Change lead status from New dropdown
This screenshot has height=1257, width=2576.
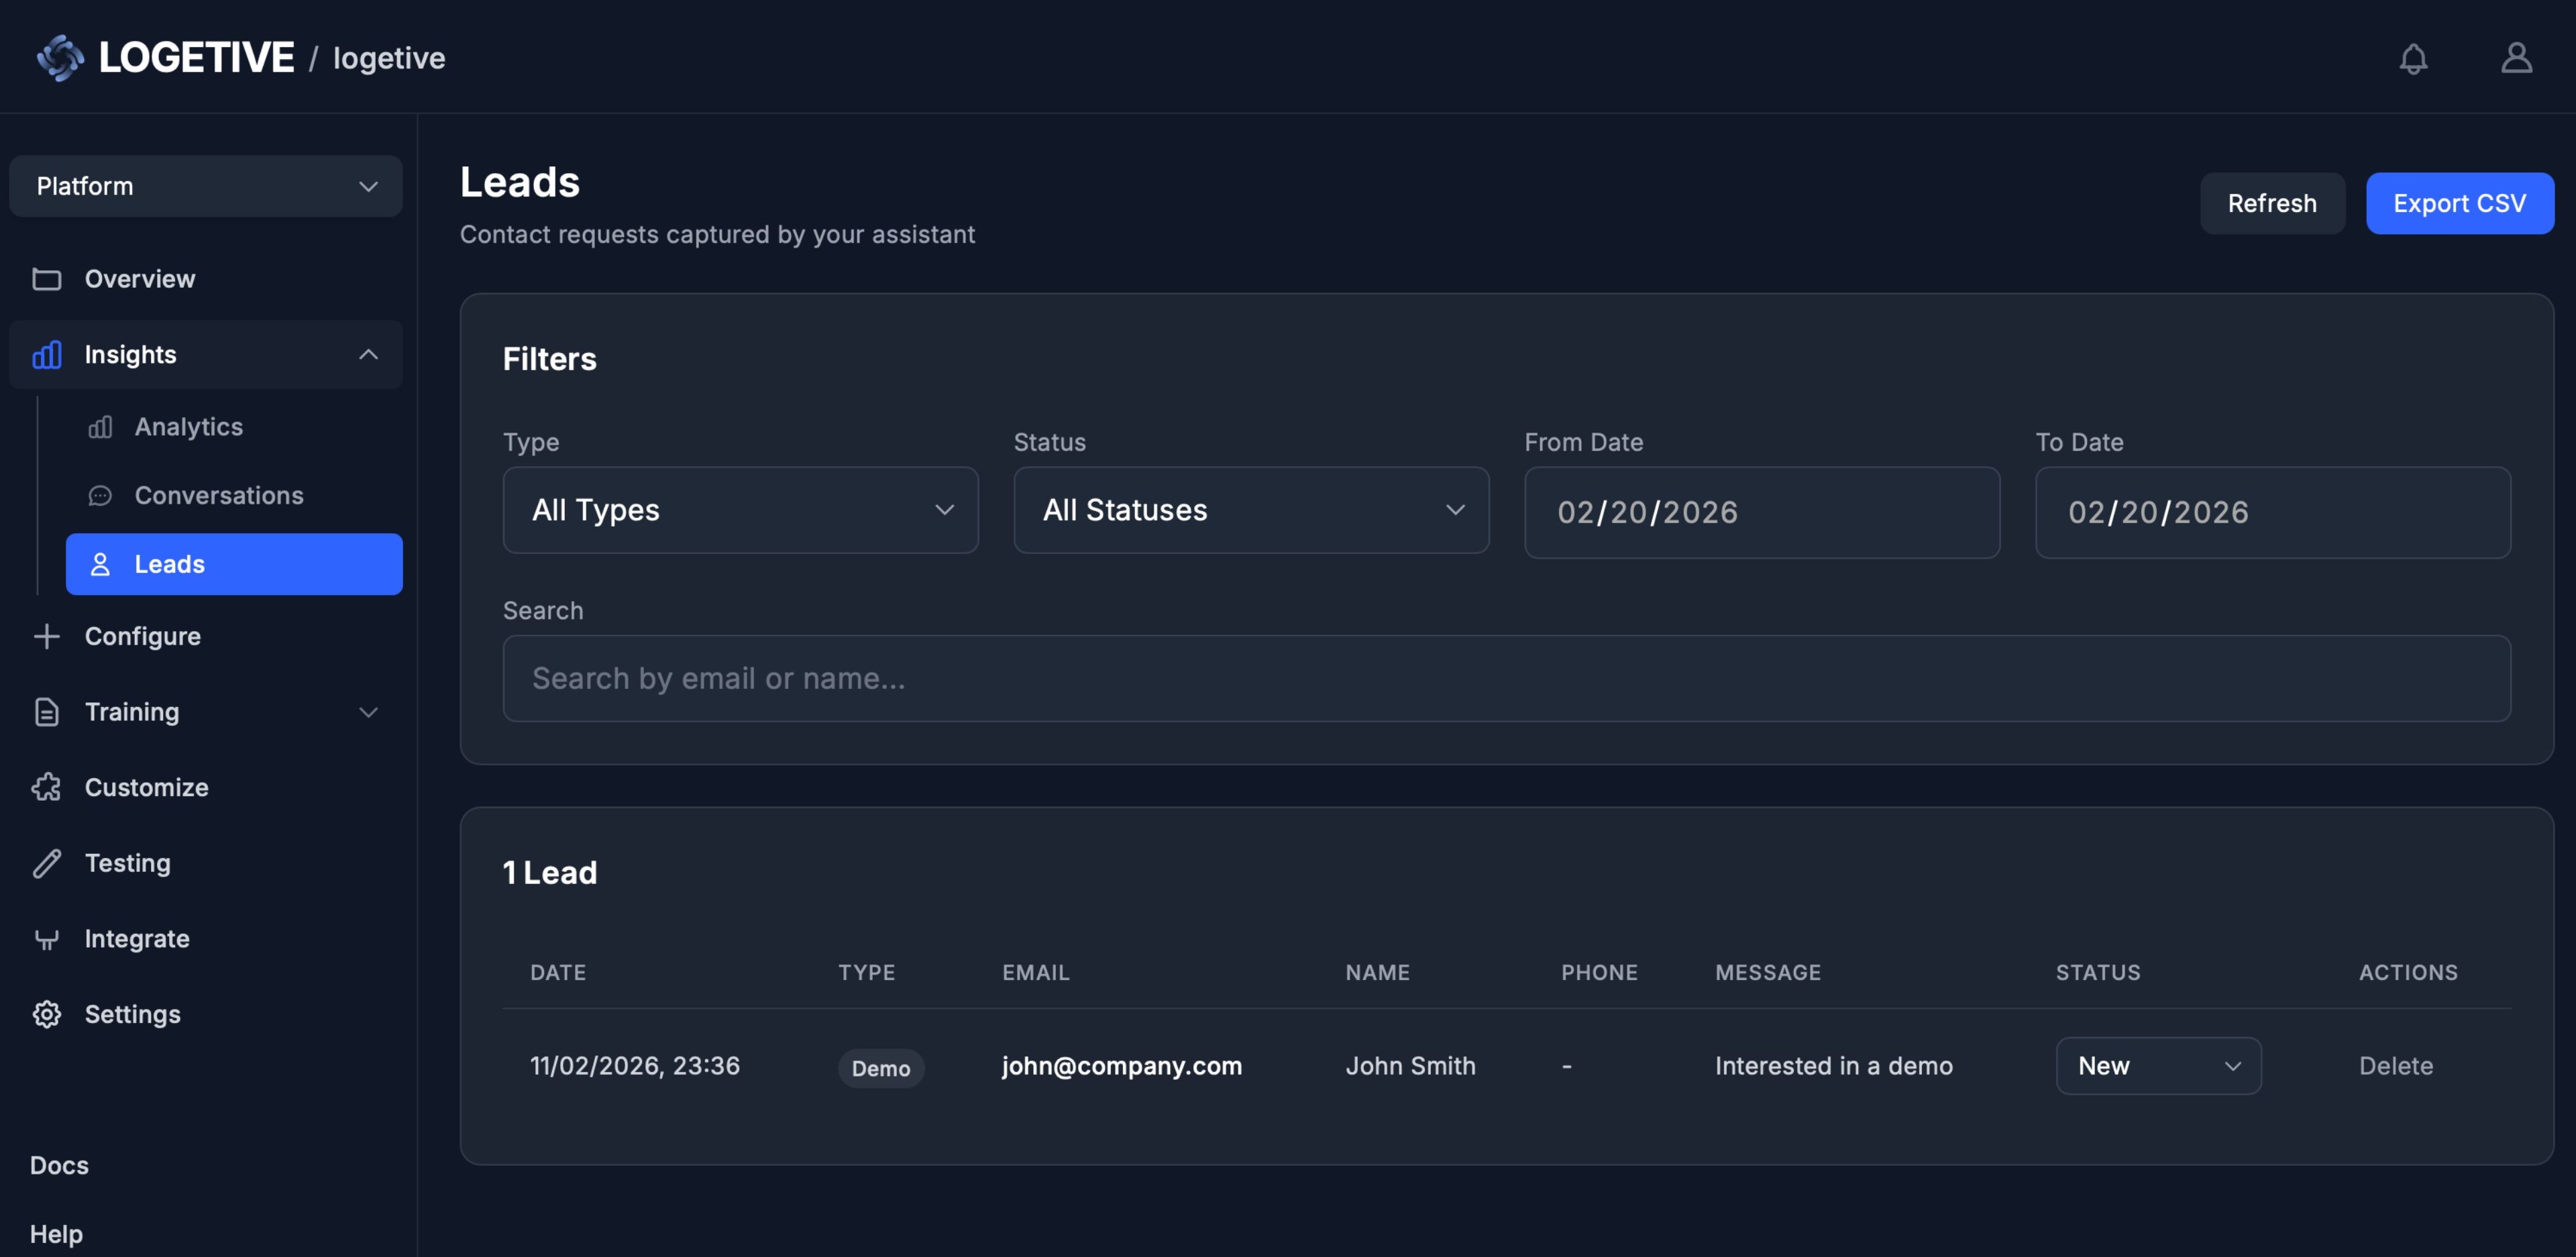coord(2157,1066)
